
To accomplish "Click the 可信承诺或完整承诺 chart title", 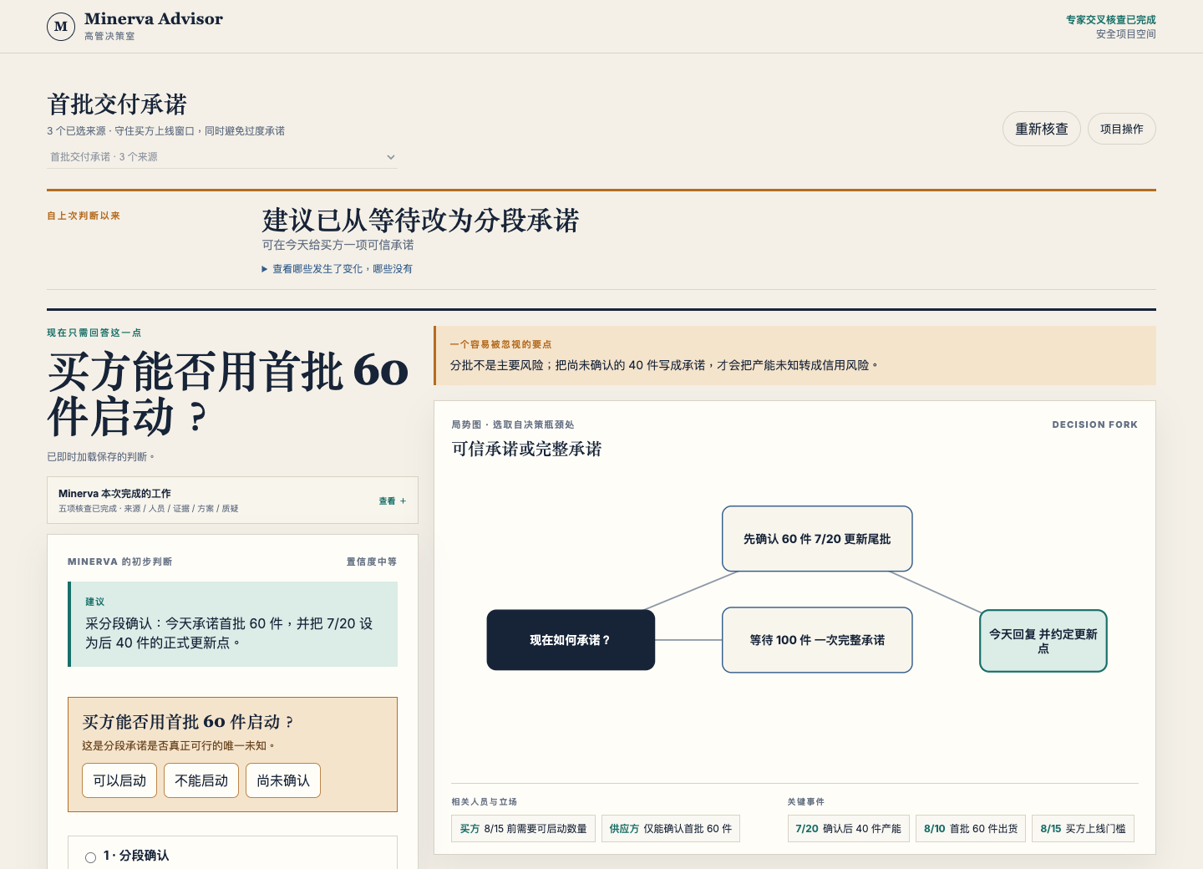I will (527, 450).
